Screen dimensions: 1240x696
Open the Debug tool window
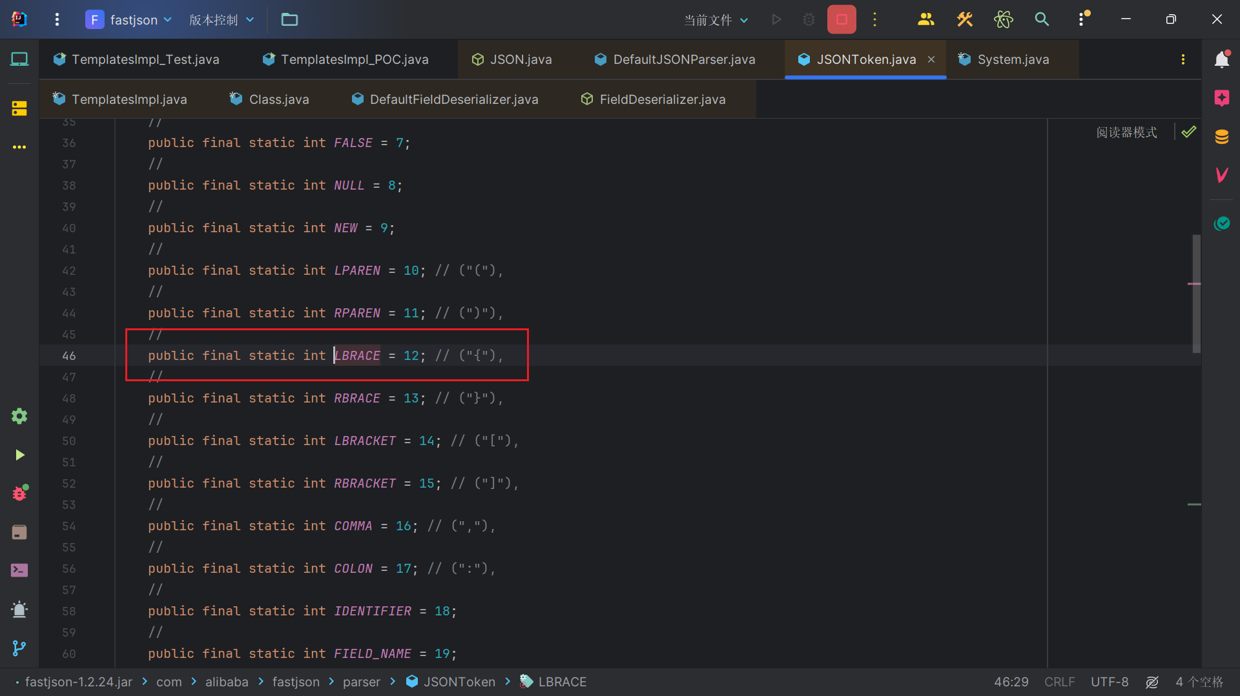pyautogui.click(x=19, y=493)
